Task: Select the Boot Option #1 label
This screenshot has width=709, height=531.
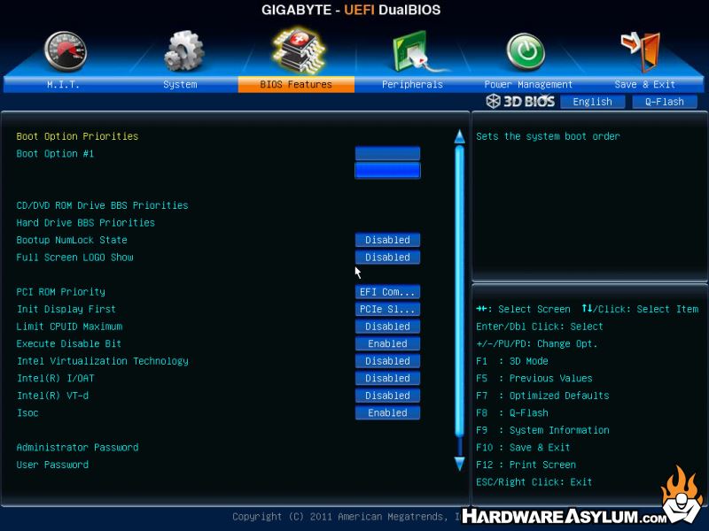Action: click(55, 153)
